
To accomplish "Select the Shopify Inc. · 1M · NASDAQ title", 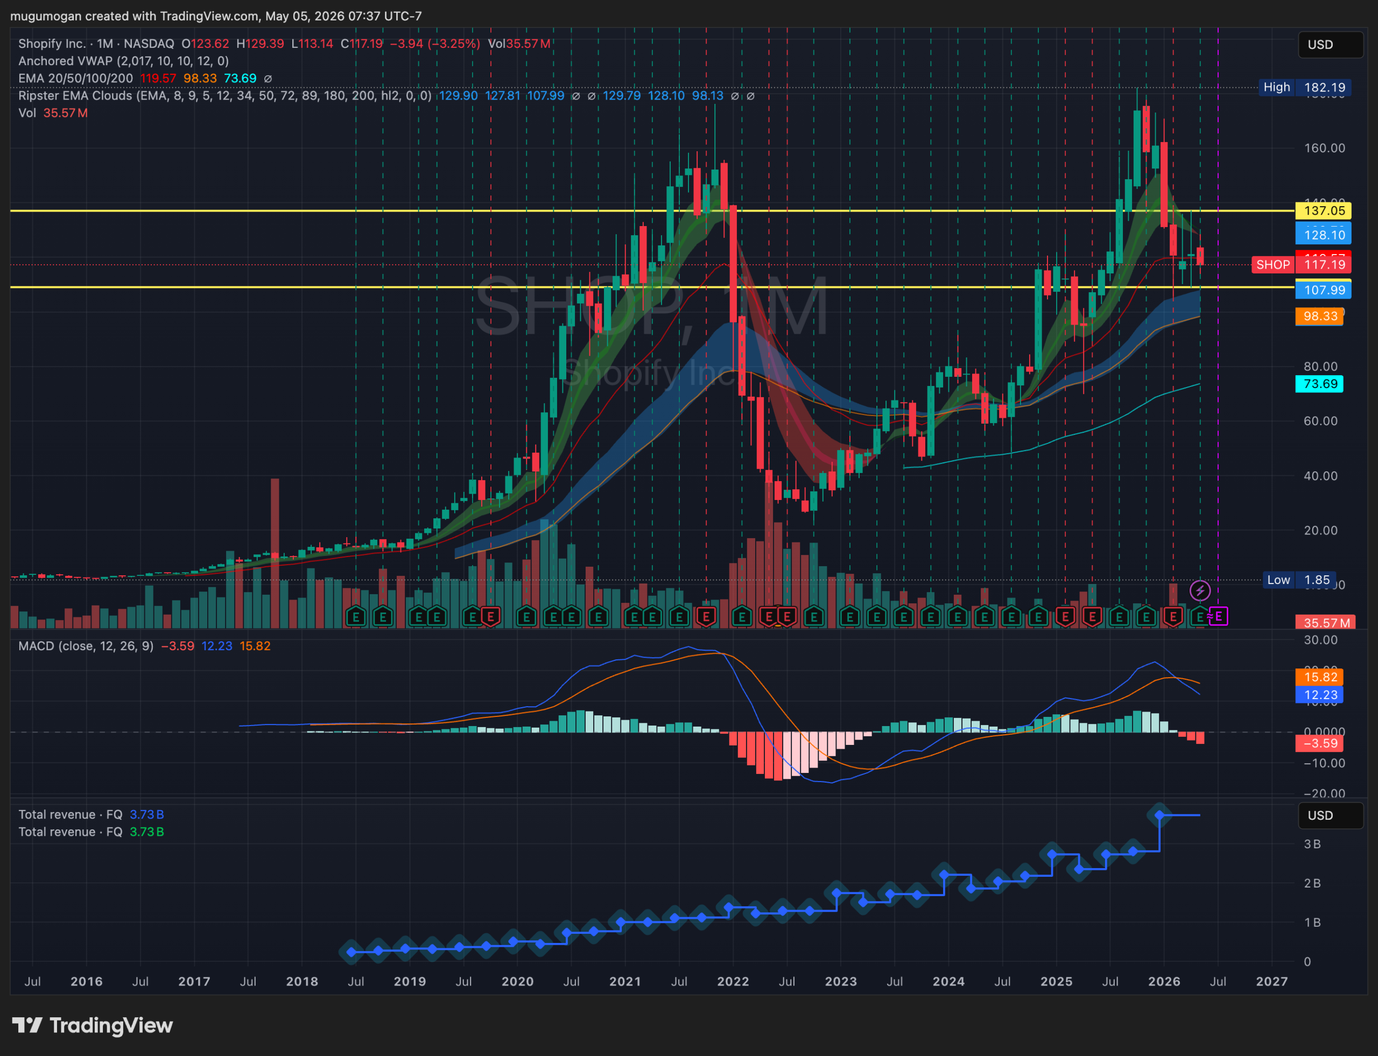I will [x=96, y=44].
